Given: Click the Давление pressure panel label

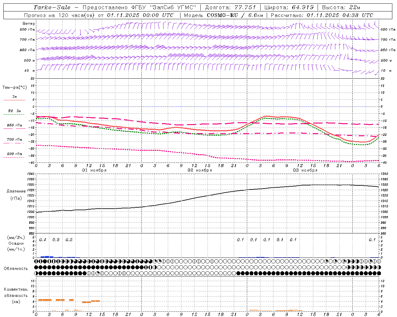Looking at the screenshot, I should 16,191.
